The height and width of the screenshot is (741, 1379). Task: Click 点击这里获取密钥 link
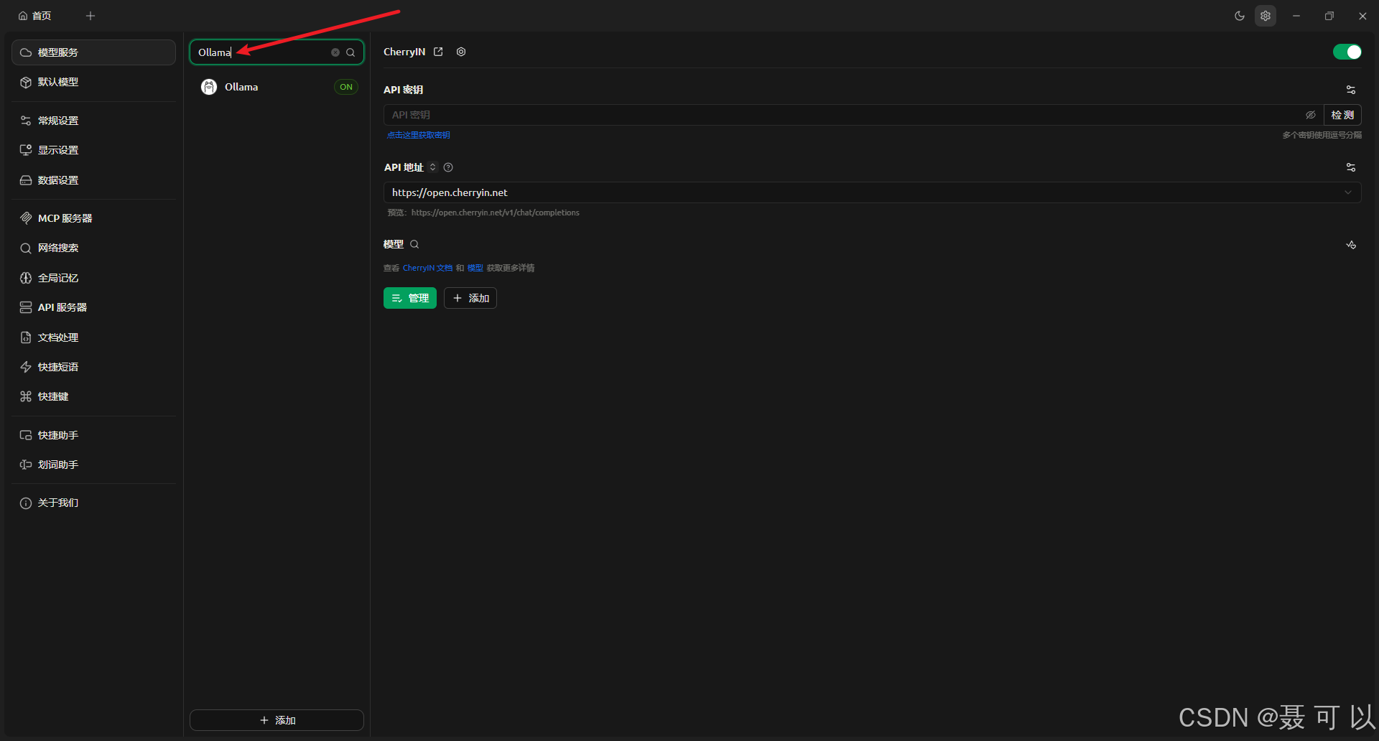tap(419, 135)
